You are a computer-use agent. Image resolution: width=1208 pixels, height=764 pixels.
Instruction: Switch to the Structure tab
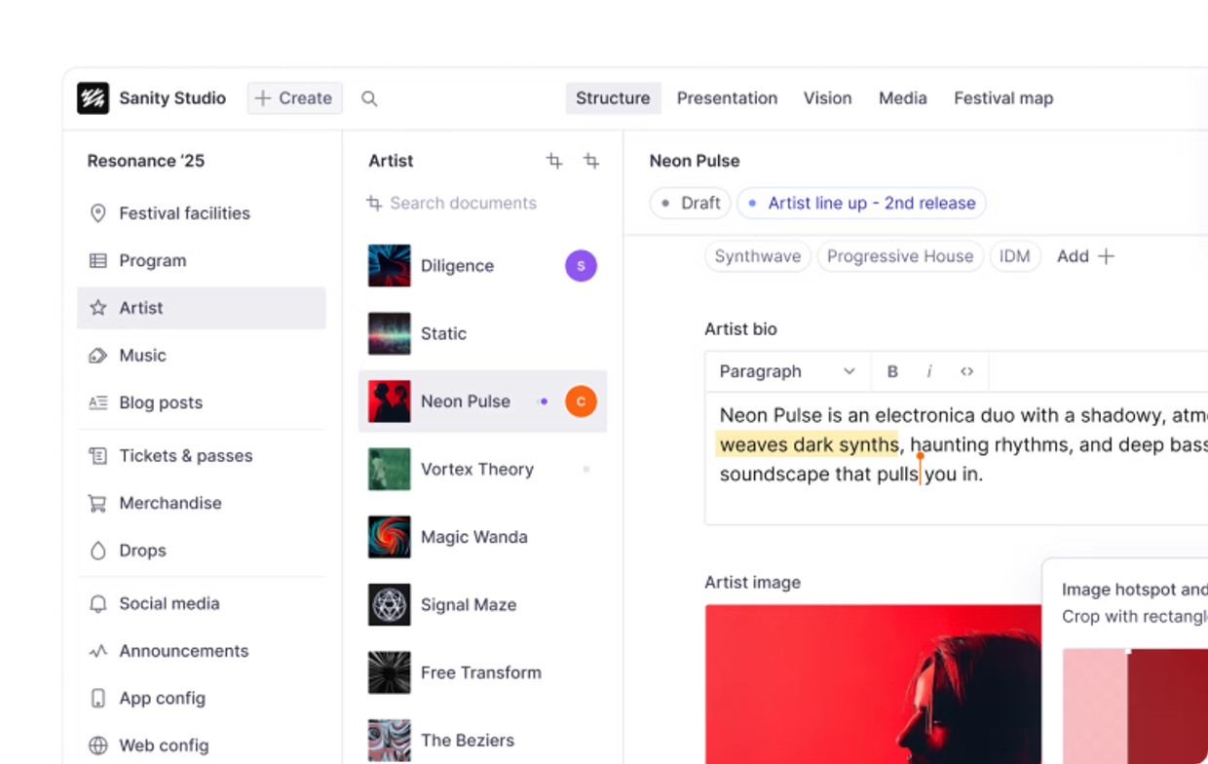(613, 98)
